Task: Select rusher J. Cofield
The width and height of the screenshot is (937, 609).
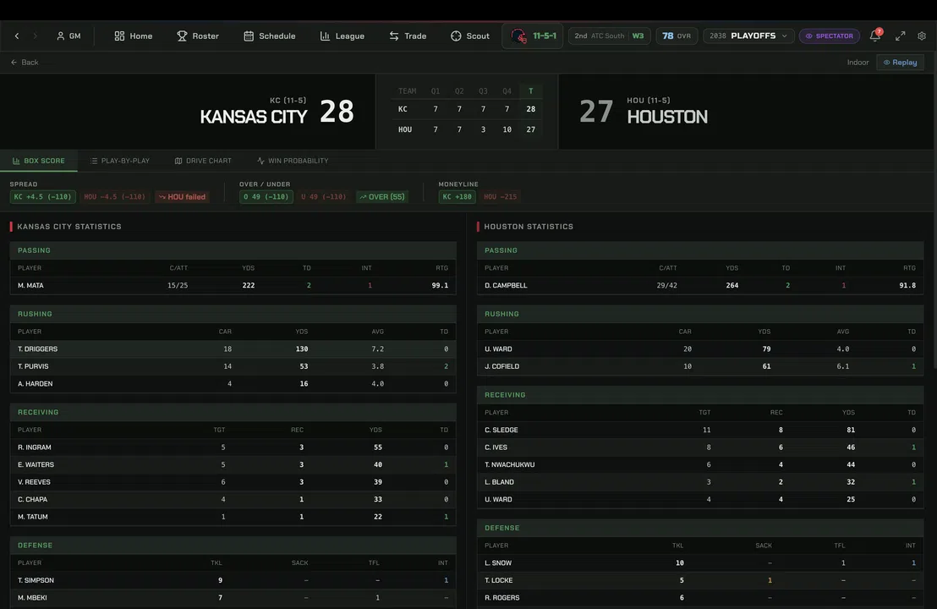Action: coord(700,365)
